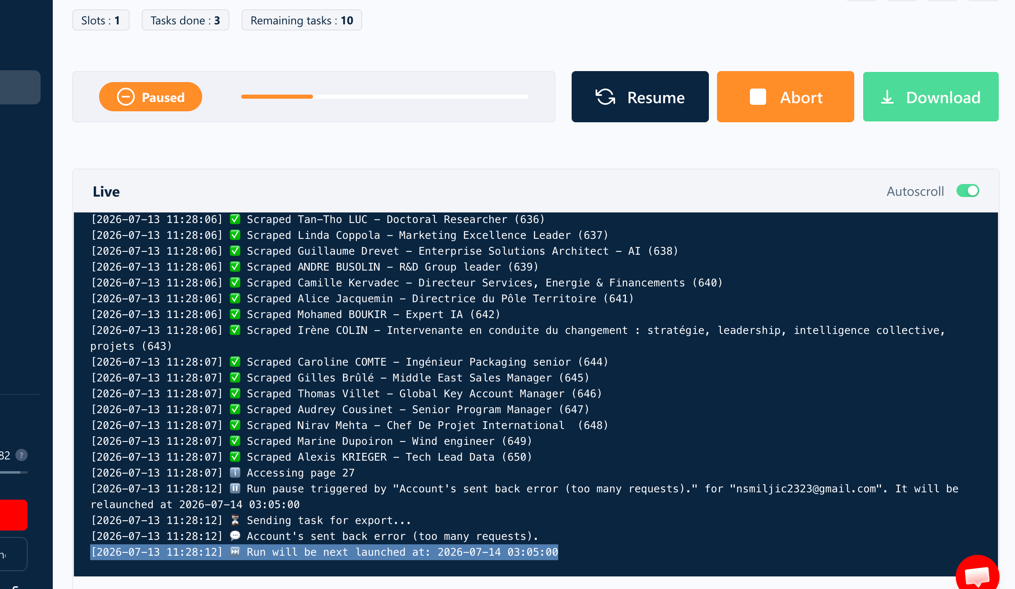
Task: Click the green checkmark beside Tan-Tho LUC
Action: click(235, 219)
